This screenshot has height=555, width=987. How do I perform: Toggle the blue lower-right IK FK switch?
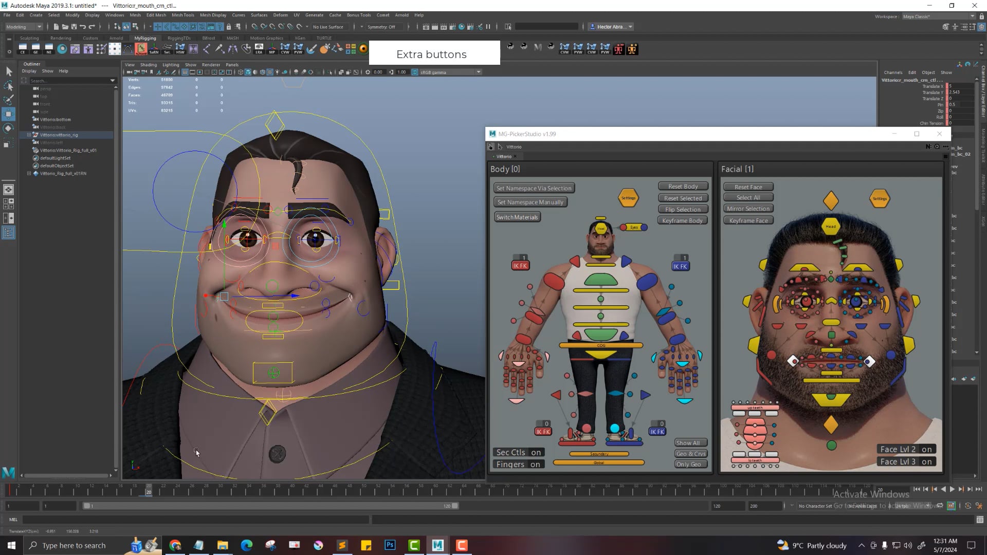click(657, 432)
